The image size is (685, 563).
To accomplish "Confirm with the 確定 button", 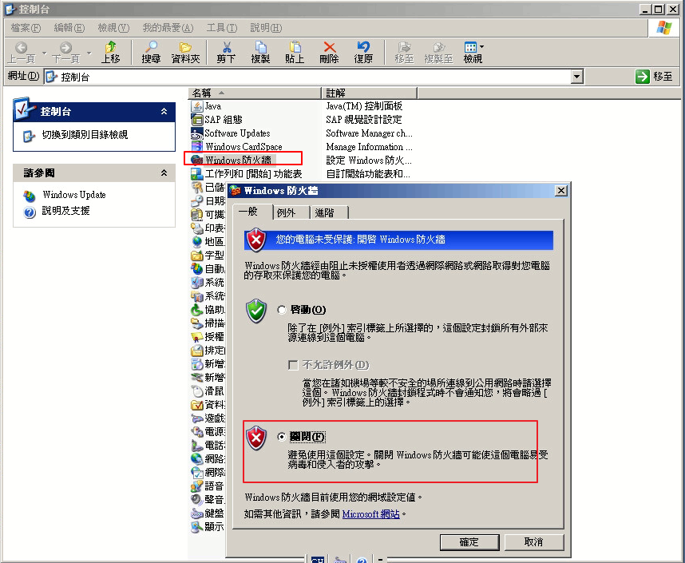I will tap(469, 542).
